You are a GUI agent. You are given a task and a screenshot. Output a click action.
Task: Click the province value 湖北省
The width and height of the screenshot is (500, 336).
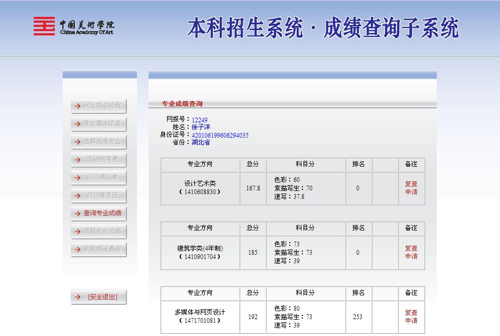(201, 142)
